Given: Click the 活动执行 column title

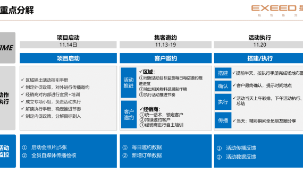Looking at the screenshot, I should pos(260,38).
